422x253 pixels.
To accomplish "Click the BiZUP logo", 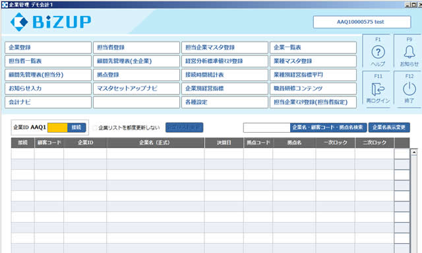I will (x=51, y=22).
